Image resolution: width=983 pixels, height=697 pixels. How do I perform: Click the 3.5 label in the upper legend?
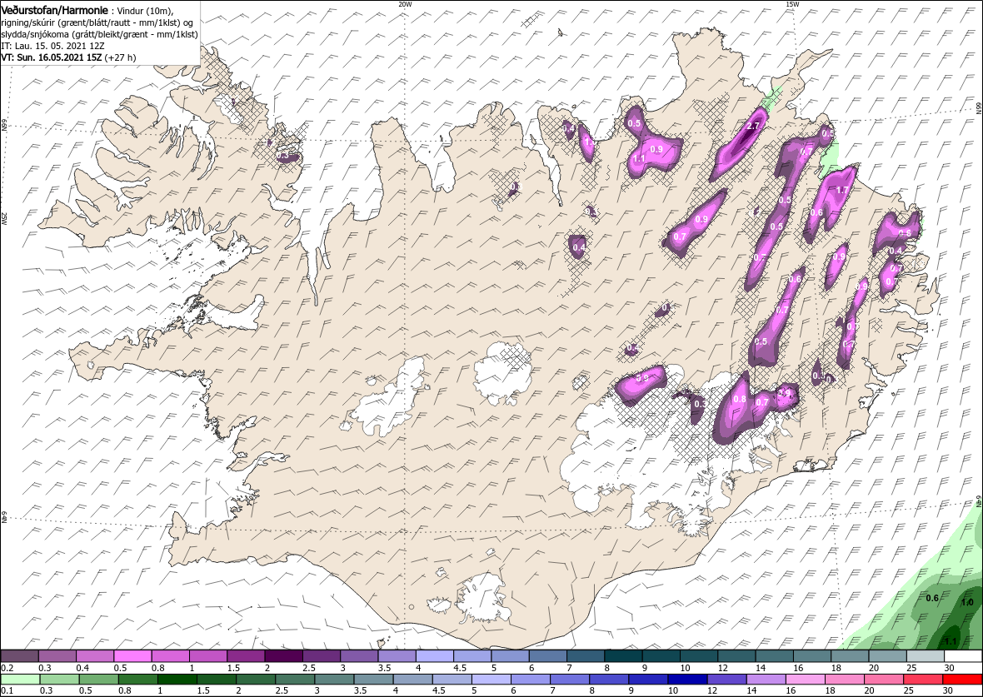[x=384, y=668]
